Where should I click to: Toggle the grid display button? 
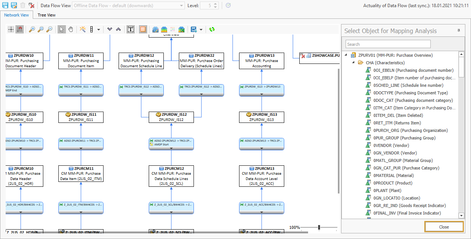coord(11,29)
